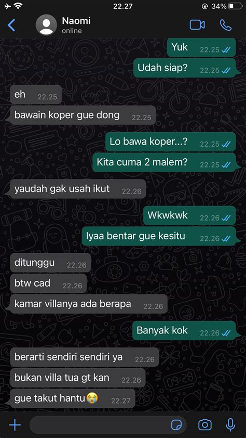The width and height of the screenshot is (246, 438).
Task: Select the 'bawain koper gue dong' message
Action: [x=83, y=115]
